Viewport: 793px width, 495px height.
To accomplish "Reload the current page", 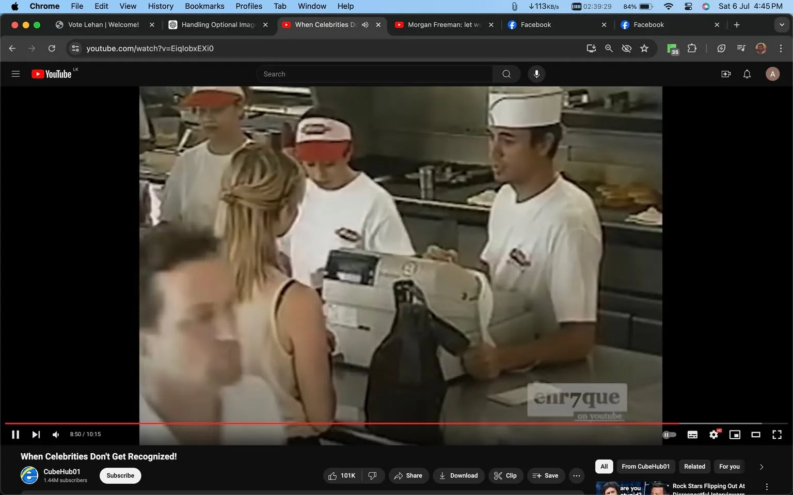I will tap(52, 48).
